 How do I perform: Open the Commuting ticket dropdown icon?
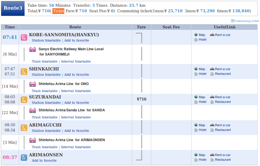point(233,21)
